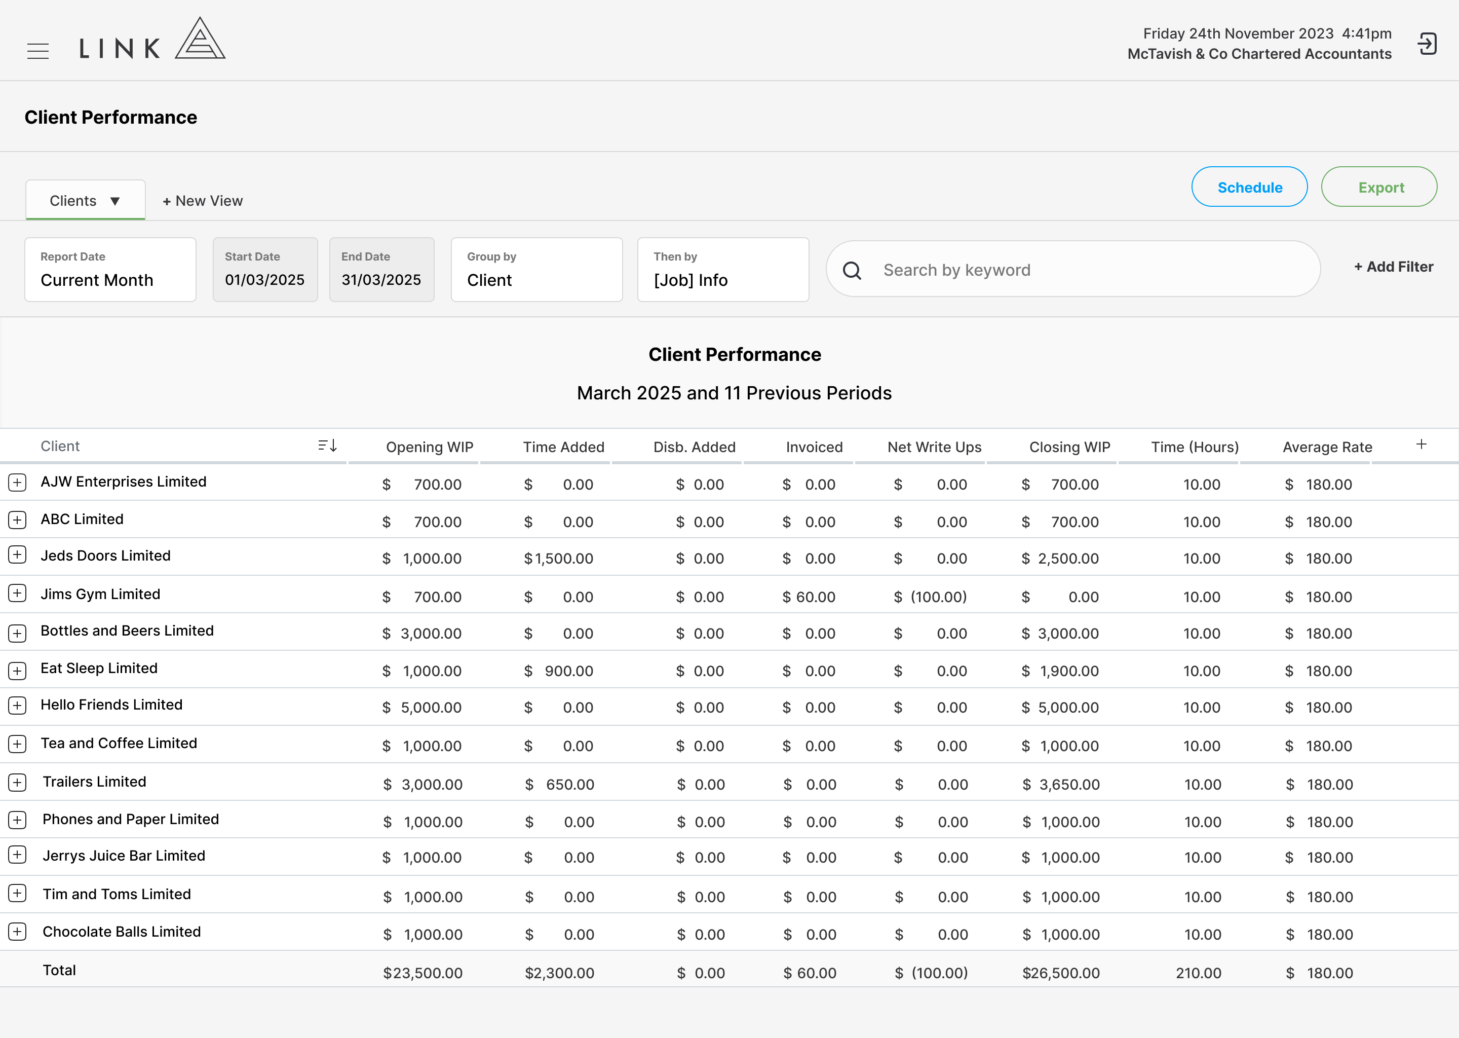The image size is (1459, 1038).
Task: Open the Then by [Job] Info dropdown
Action: click(723, 270)
